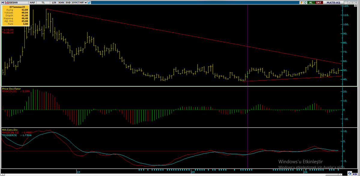Click the GESAN symbol field
Screen dimensions: 360x176
[19, 2]
